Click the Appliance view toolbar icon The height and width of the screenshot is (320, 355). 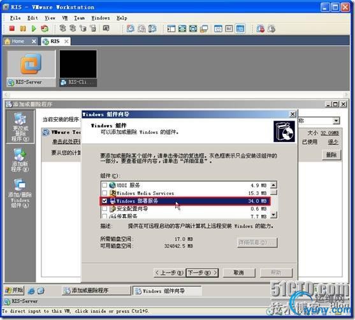(x=229, y=29)
